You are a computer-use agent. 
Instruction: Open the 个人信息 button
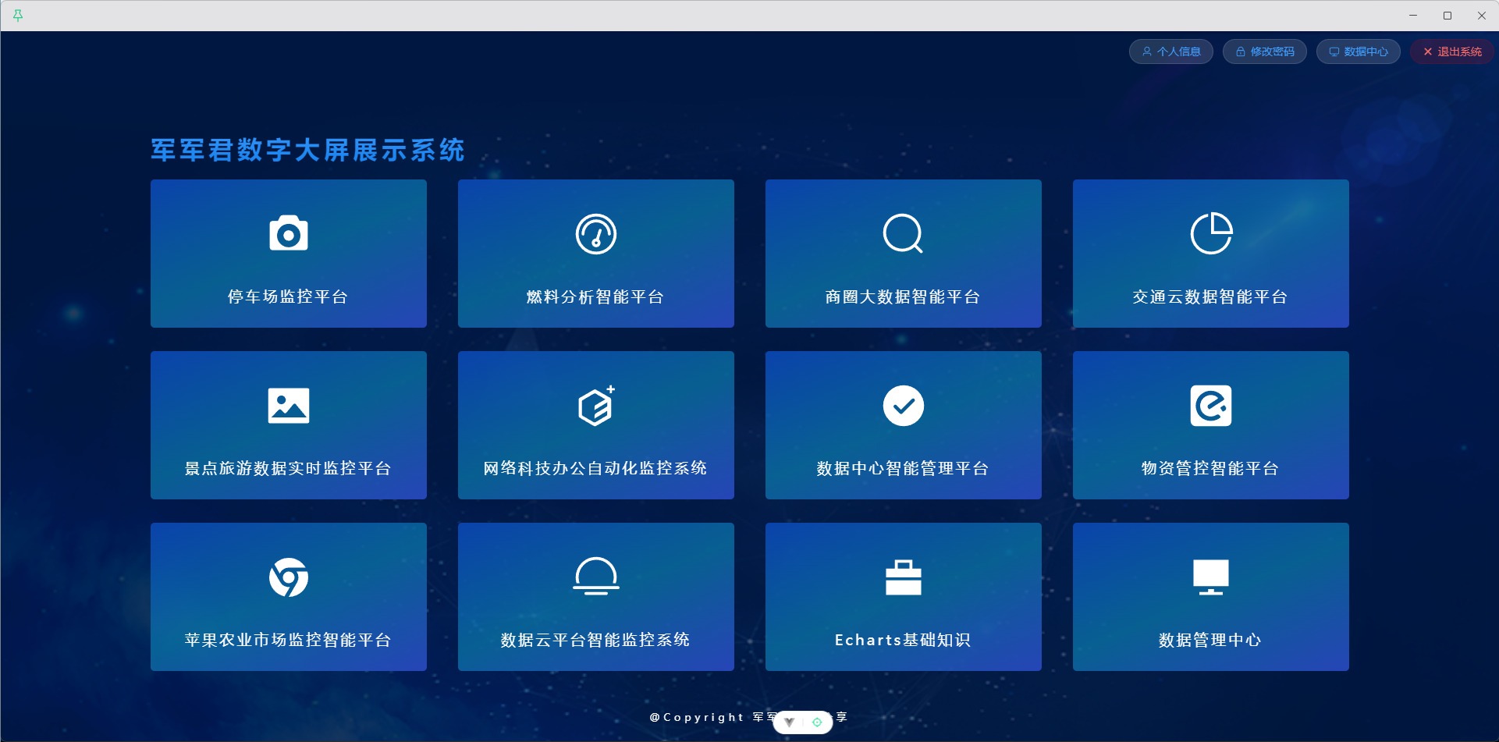pyautogui.click(x=1170, y=51)
